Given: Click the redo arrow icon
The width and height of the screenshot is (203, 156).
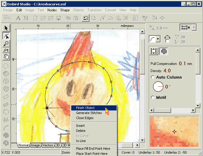Looking at the screenshot, I should click(94, 18).
